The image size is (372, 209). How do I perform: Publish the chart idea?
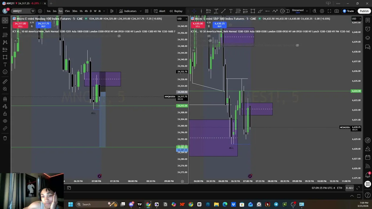pyautogui.click(x=364, y=11)
